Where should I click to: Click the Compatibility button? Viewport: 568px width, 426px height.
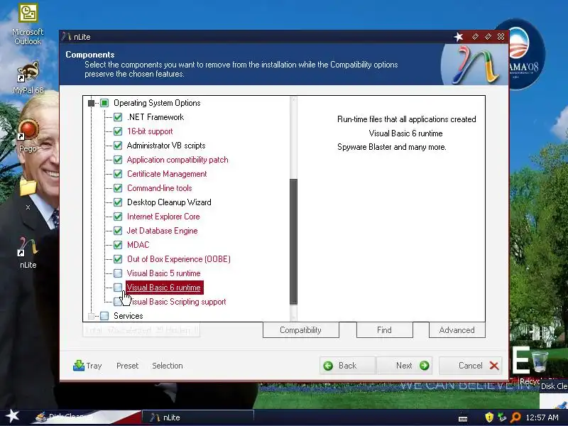click(300, 330)
